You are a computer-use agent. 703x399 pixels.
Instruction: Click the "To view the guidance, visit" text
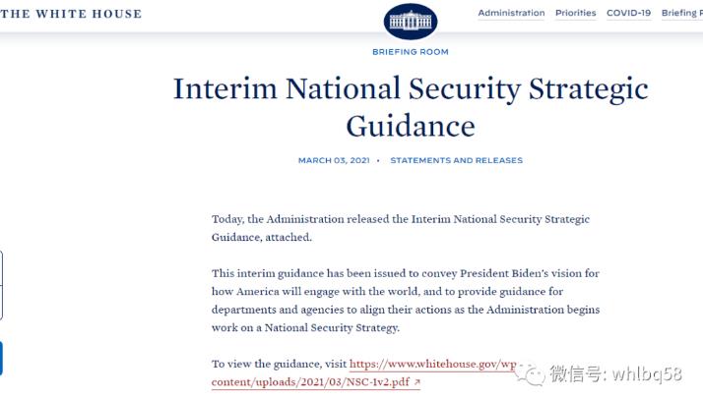(279, 363)
